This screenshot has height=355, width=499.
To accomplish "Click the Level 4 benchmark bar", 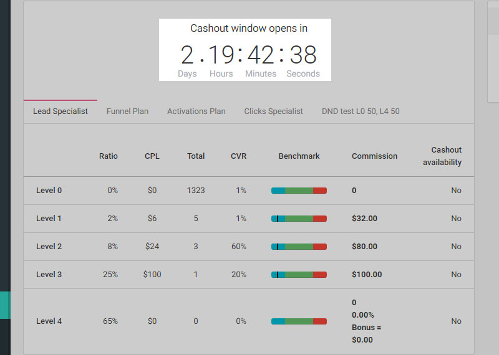I will coord(299,321).
